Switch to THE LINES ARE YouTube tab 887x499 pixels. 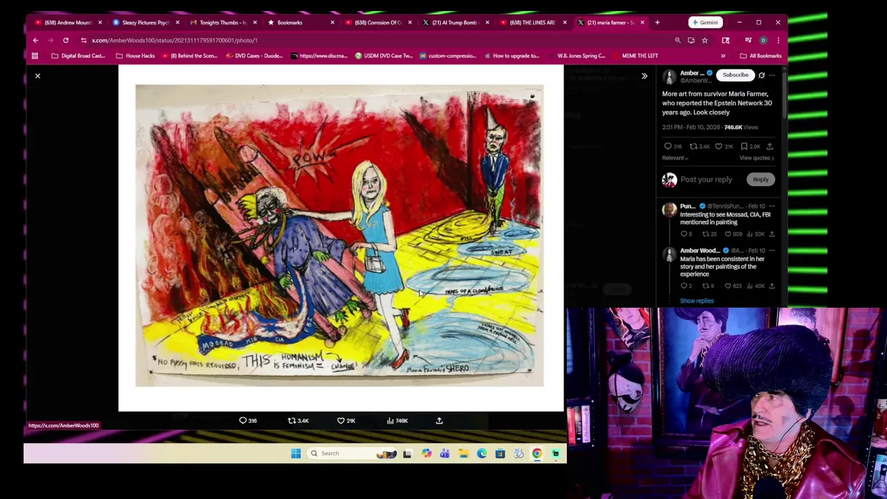(532, 23)
